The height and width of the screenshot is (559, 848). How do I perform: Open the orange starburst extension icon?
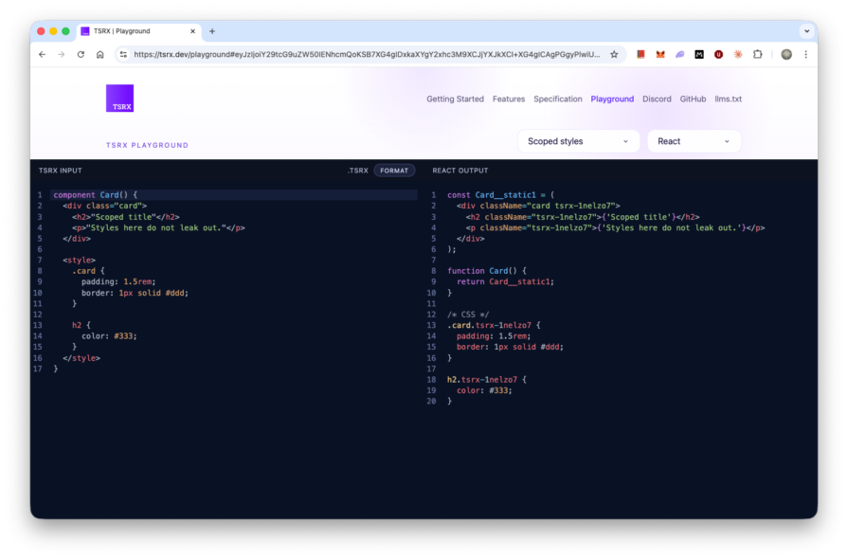click(x=738, y=55)
